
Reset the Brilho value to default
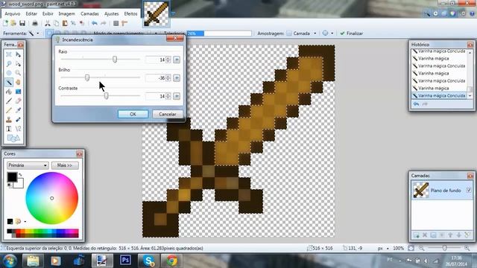tap(177, 77)
